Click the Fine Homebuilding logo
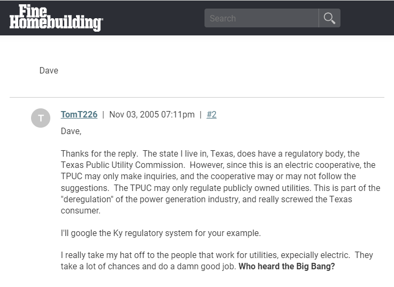Screen dimensions: 394x287 pyautogui.click(x=56, y=18)
